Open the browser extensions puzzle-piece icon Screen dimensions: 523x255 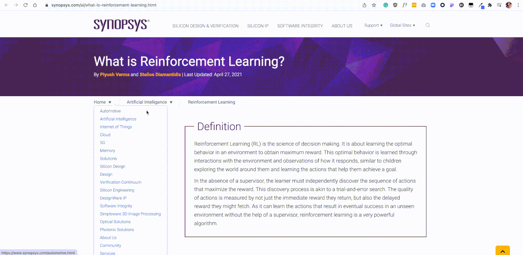489,5
